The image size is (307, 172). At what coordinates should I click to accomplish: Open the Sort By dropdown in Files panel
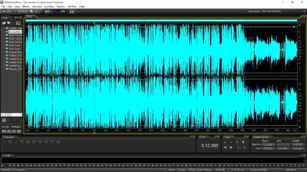(x=16, y=127)
